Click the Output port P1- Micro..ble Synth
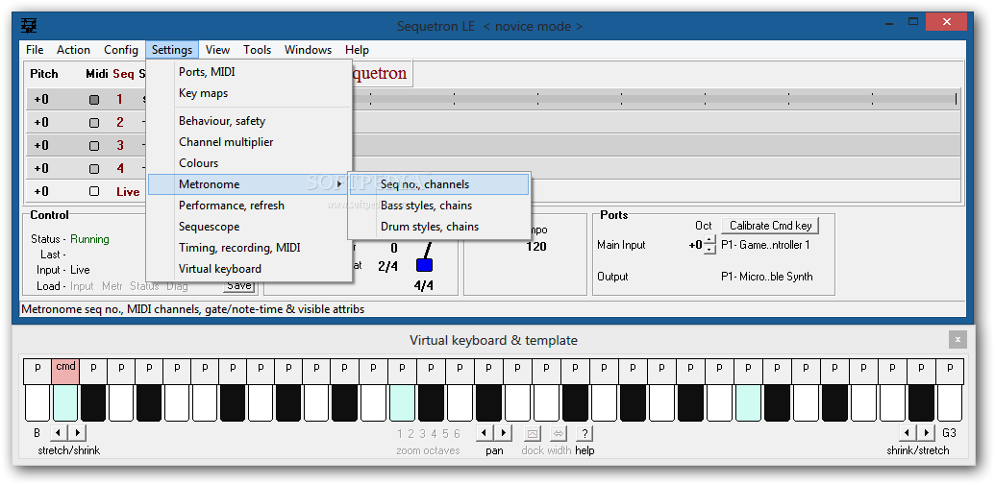Viewport: 995px width, 485px height. pyautogui.click(x=766, y=277)
